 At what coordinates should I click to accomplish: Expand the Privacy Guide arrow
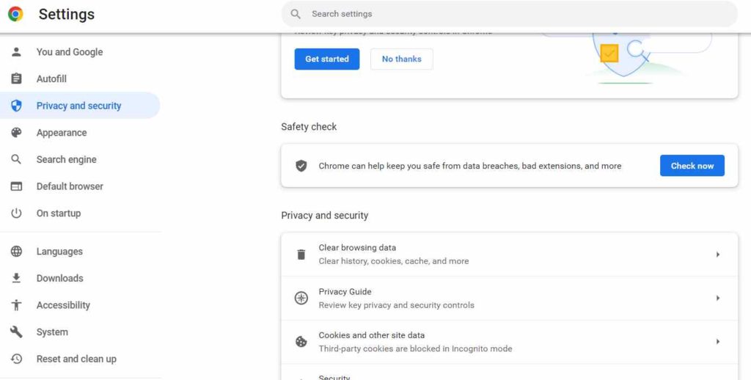717,298
